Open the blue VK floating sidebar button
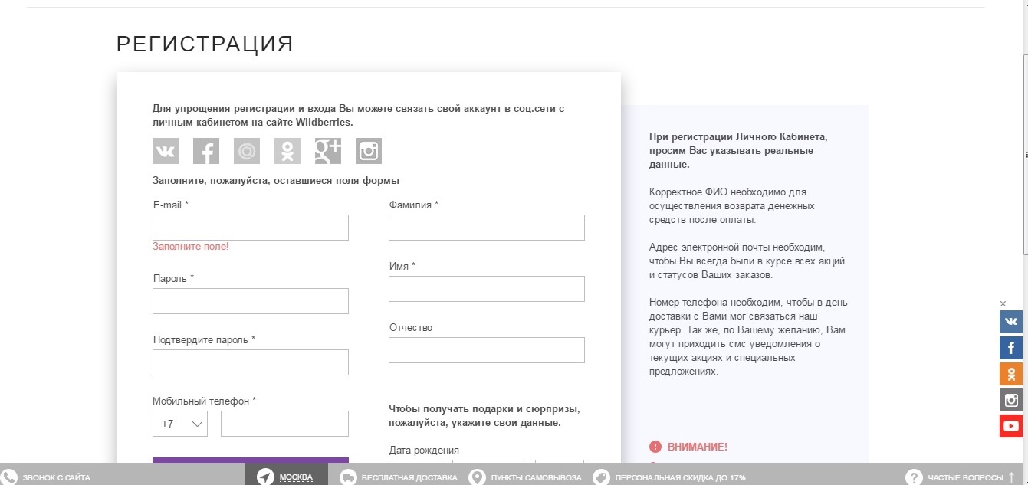This screenshot has width=1028, height=485. tap(1011, 322)
